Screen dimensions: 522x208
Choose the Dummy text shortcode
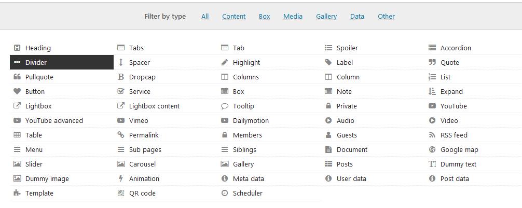coord(458,164)
